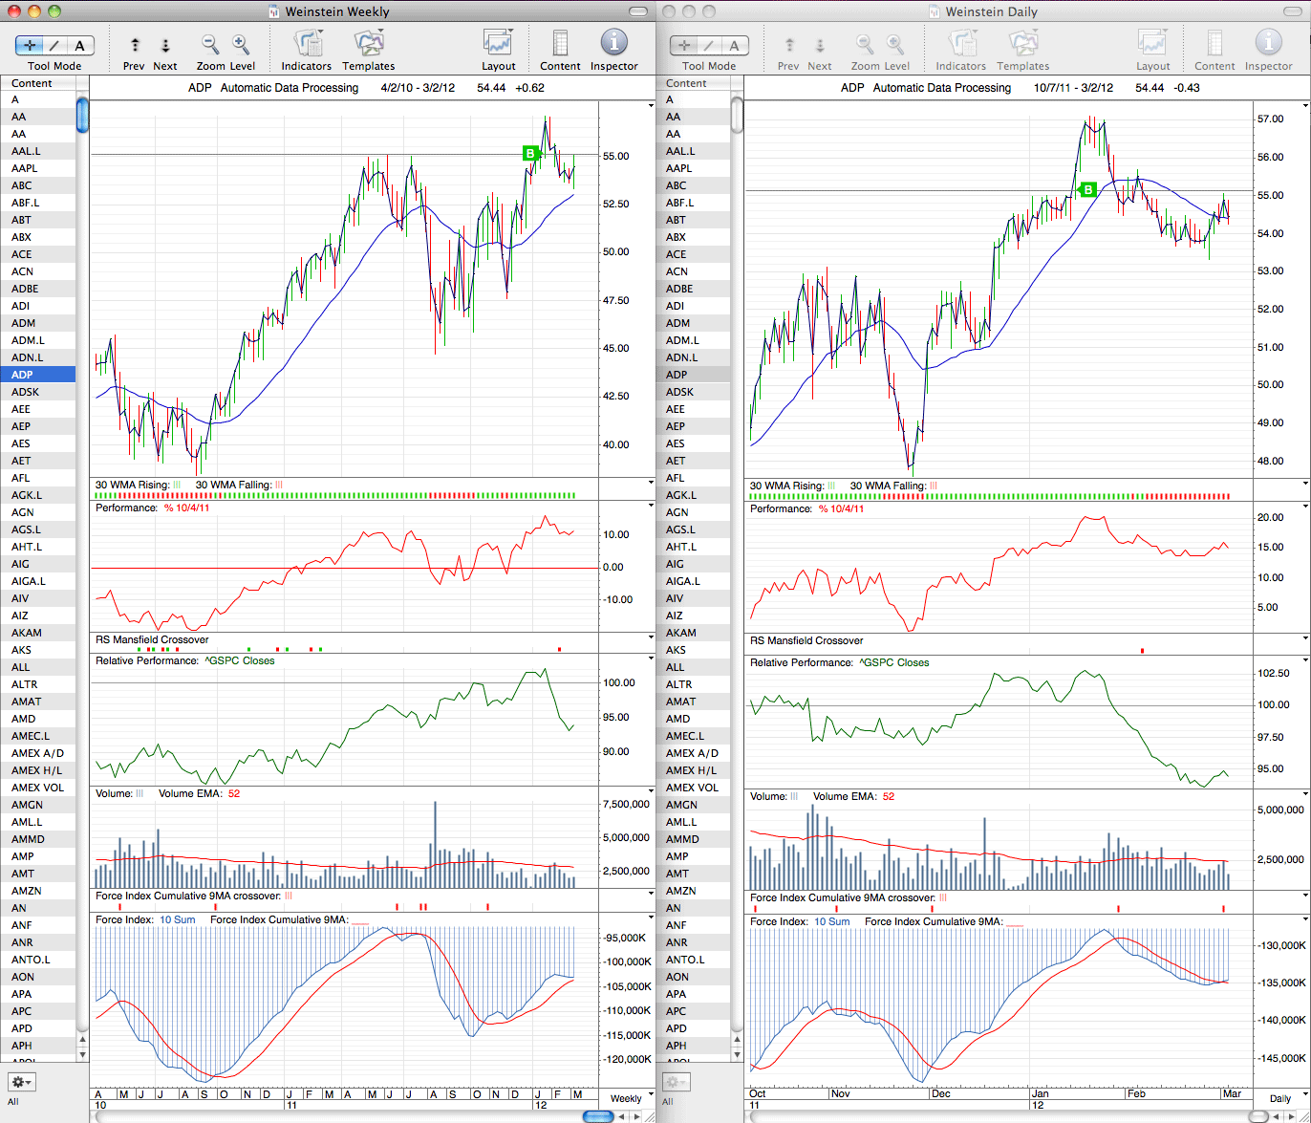Select the text annotation tool in Weinstein Weekly
1311x1123 pixels.
point(80,45)
